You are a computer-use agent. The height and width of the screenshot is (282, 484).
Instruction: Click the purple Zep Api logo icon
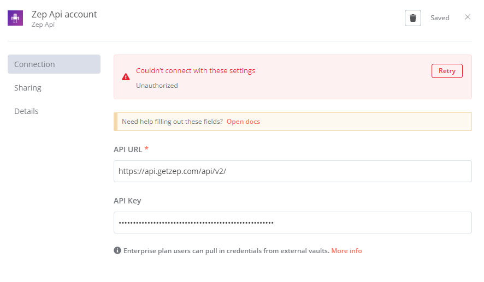tap(15, 19)
